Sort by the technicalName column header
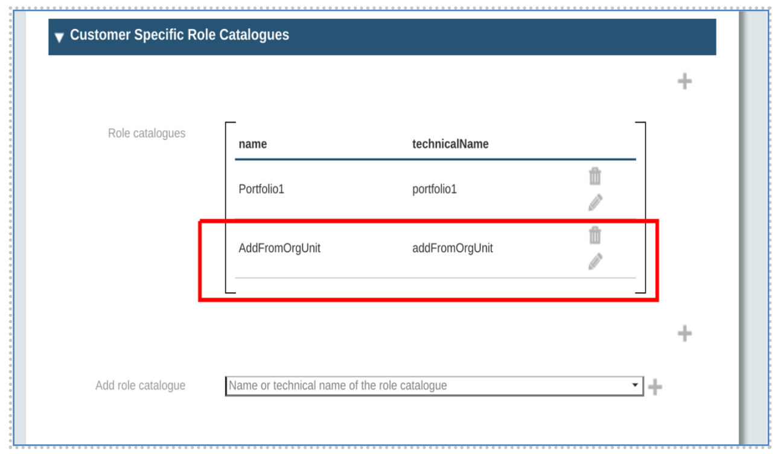The height and width of the screenshot is (454, 781). point(450,144)
